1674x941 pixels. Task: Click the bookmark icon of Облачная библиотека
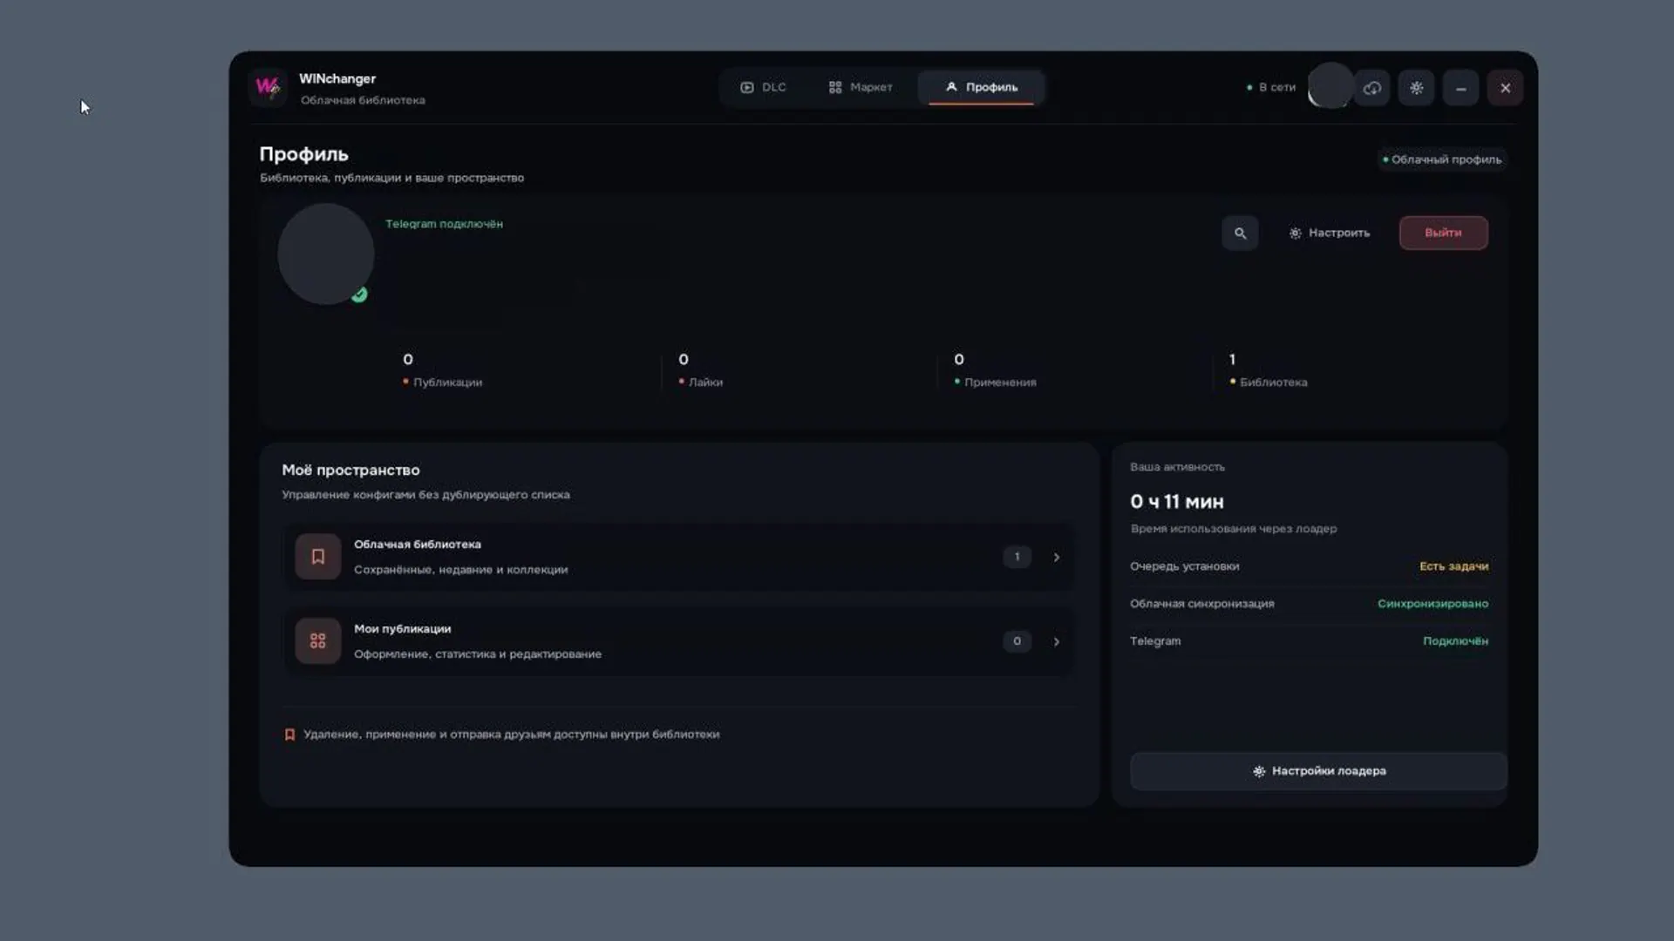(318, 557)
